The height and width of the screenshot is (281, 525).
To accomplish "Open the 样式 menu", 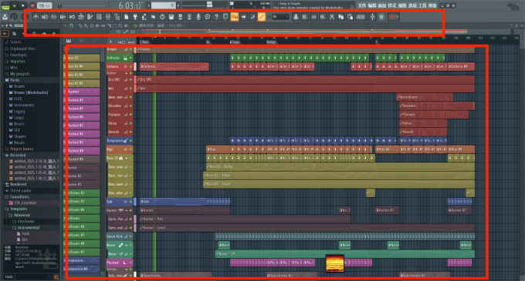I will click(391, 5).
